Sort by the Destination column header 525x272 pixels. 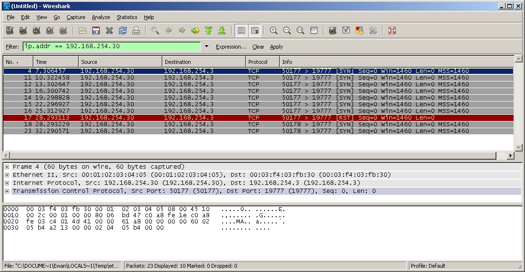pos(204,62)
